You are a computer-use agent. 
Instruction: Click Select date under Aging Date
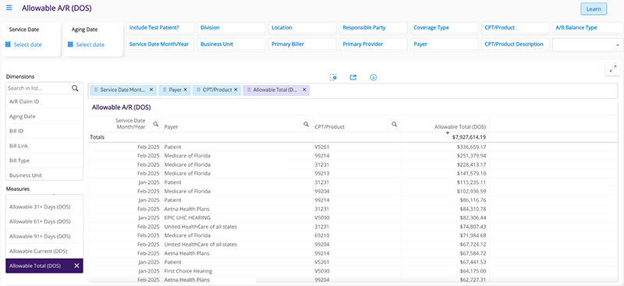coord(90,44)
